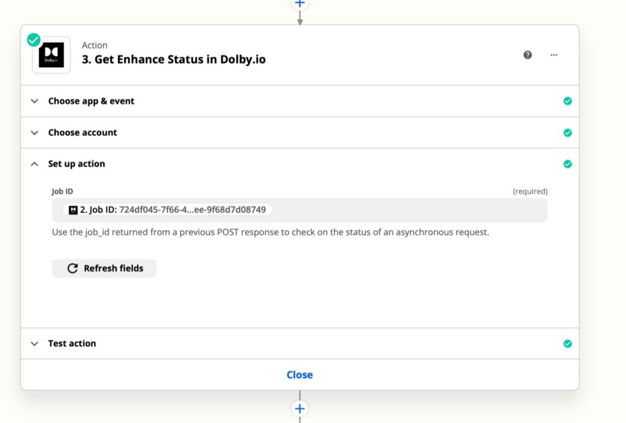
Task: Click the small Dolby icon in Job ID pill
Action: coord(73,210)
